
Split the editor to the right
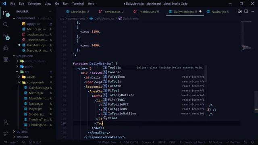(246, 11)
